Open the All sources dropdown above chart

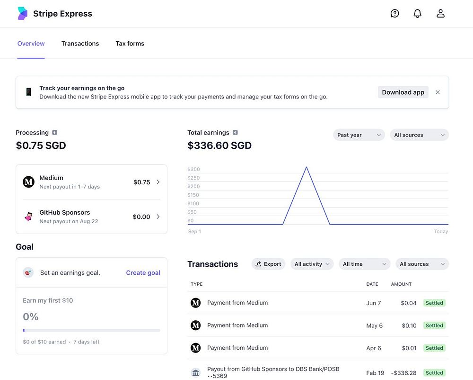(x=419, y=135)
